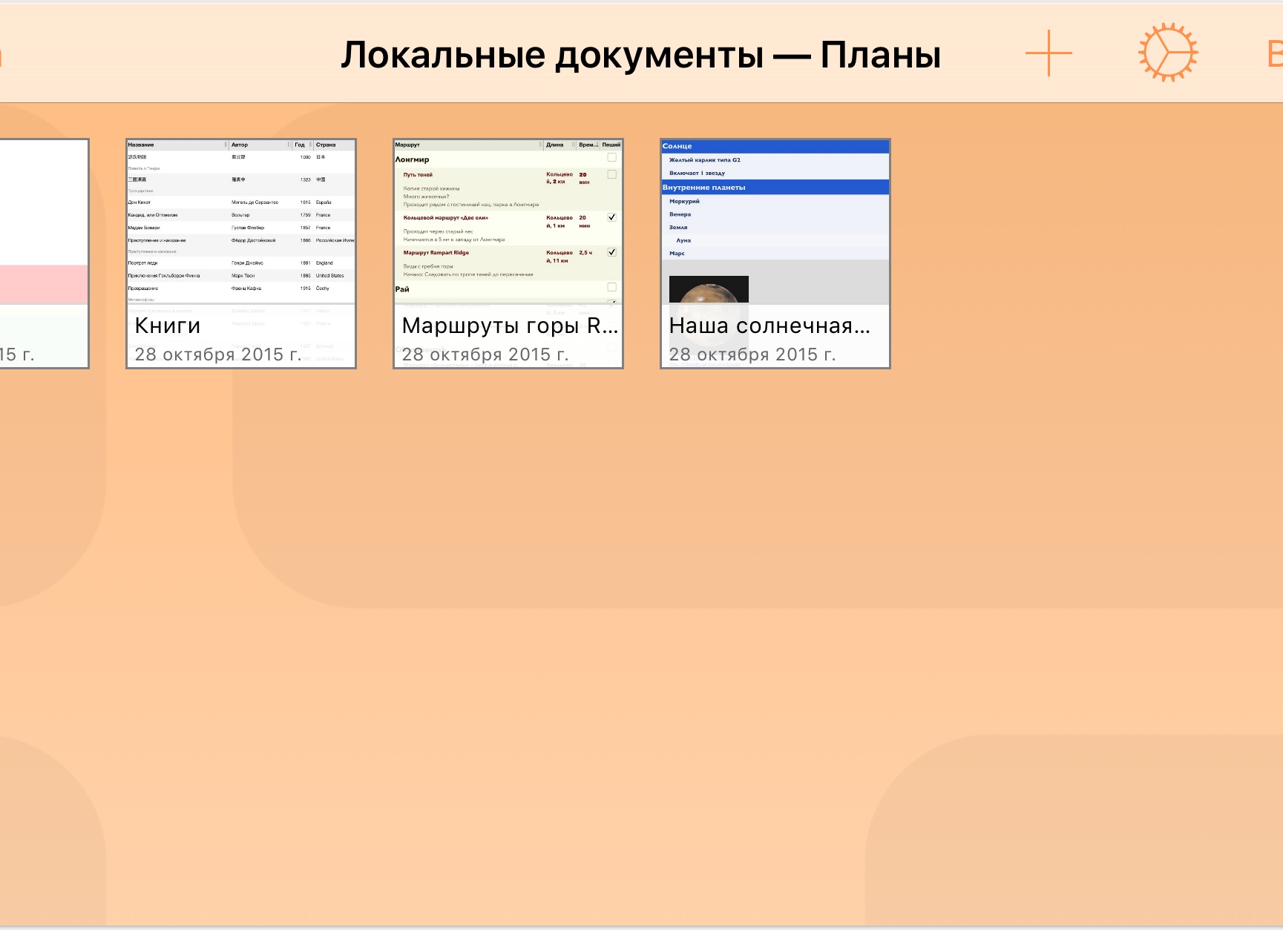The width and height of the screenshot is (1283, 930).
Task: Click the Маршрут column header in routes preview
Action: 408,145
